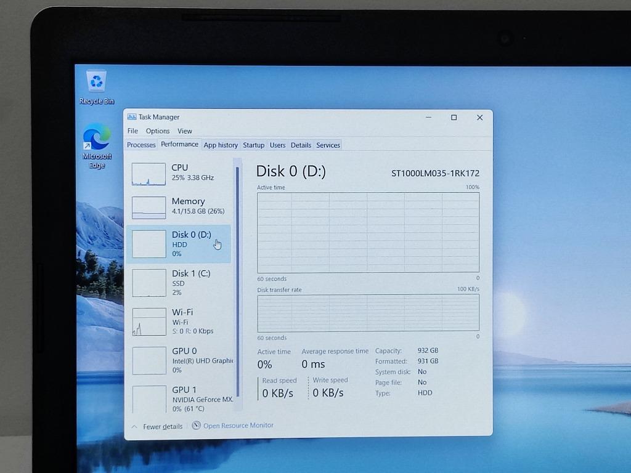Open the Recycle Bin desktop icon
631x473 pixels.
97,87
